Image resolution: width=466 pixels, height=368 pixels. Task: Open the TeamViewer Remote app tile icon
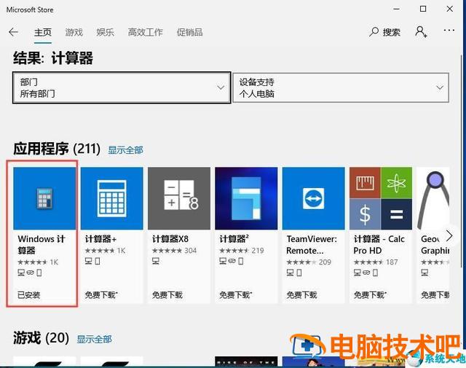(314, 198)
